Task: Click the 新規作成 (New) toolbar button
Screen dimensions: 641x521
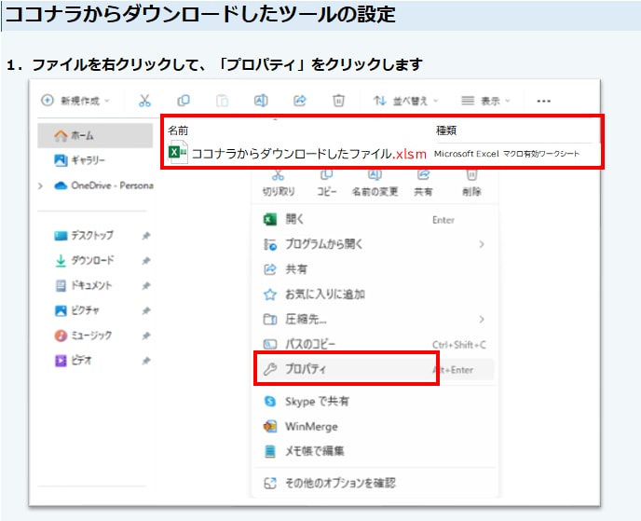Action: coord(75,101)
